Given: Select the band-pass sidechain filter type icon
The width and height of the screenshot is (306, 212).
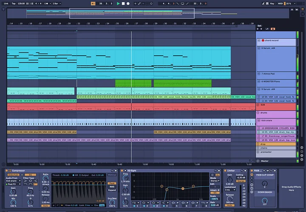Looking at the screenshot, I should coord(31,184).
